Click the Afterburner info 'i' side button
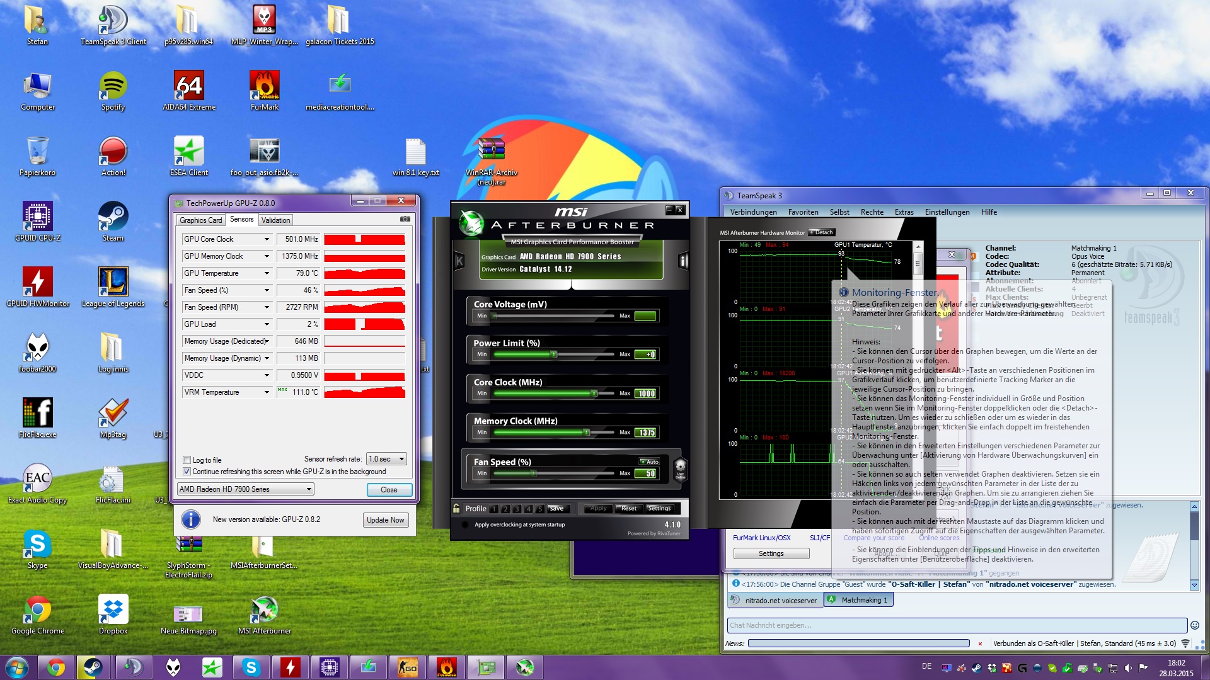 [x=683, y=261]
